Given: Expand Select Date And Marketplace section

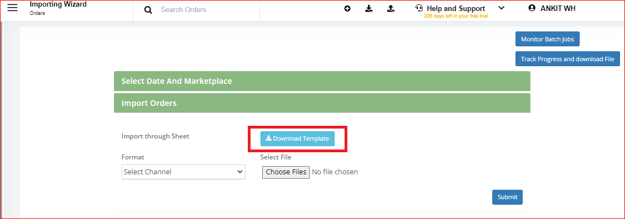Looking at the screenshot, I should 322,81.
